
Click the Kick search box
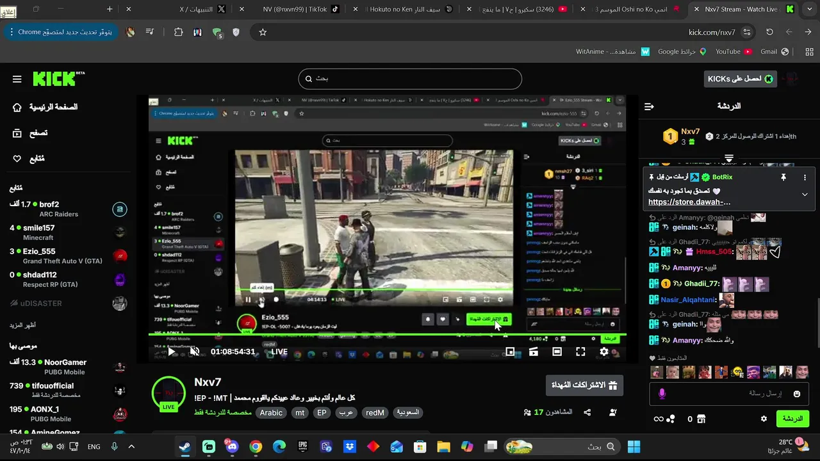(410, 79)
